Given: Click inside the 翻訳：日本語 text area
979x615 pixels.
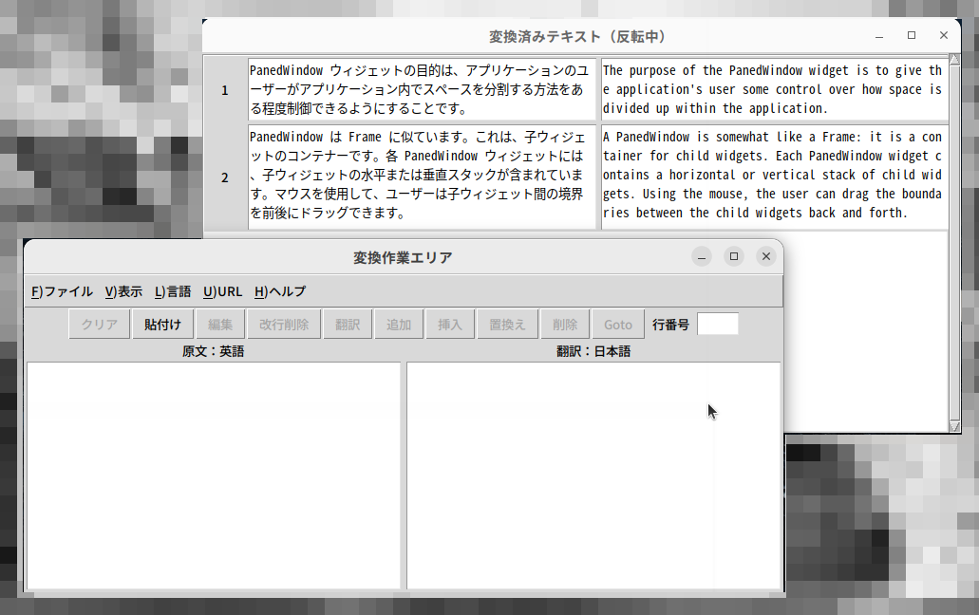Looking at the screenshot, I should tap(593, 475).
